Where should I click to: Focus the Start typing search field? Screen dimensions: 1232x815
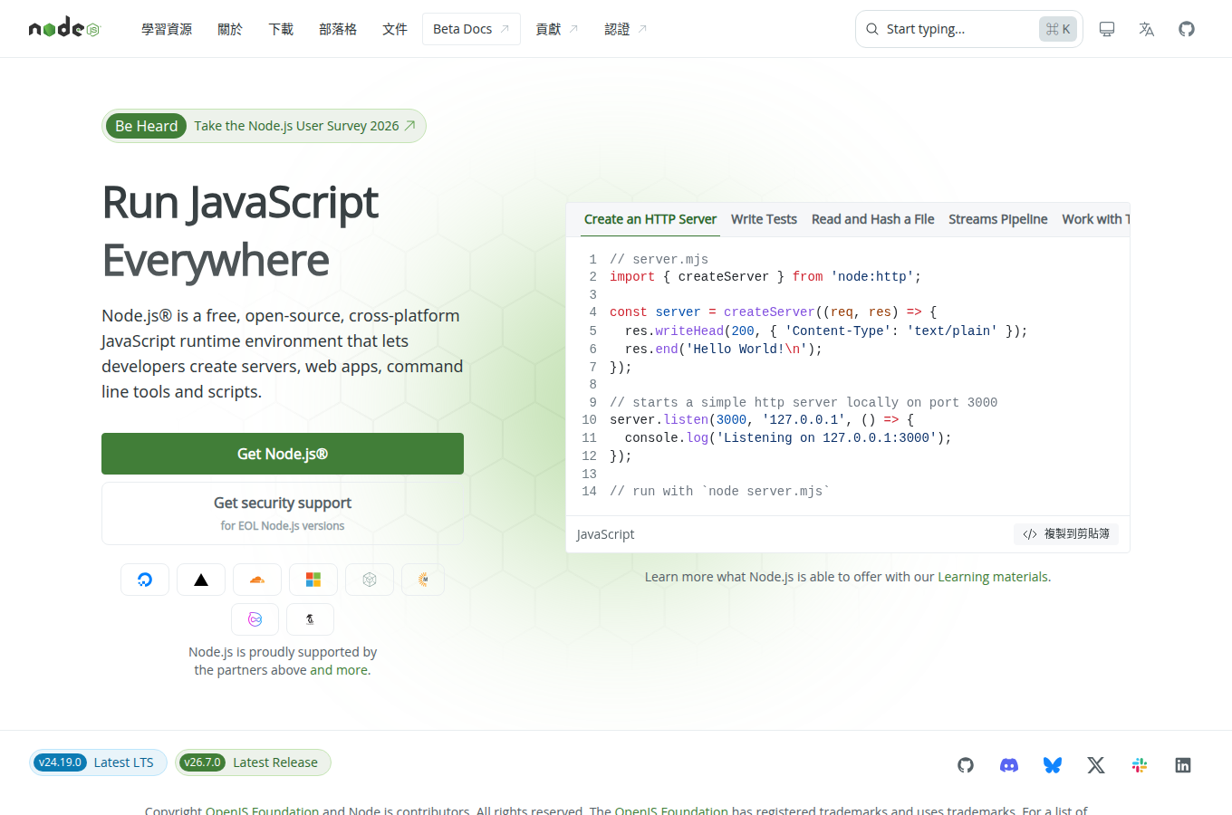(969, 29)
